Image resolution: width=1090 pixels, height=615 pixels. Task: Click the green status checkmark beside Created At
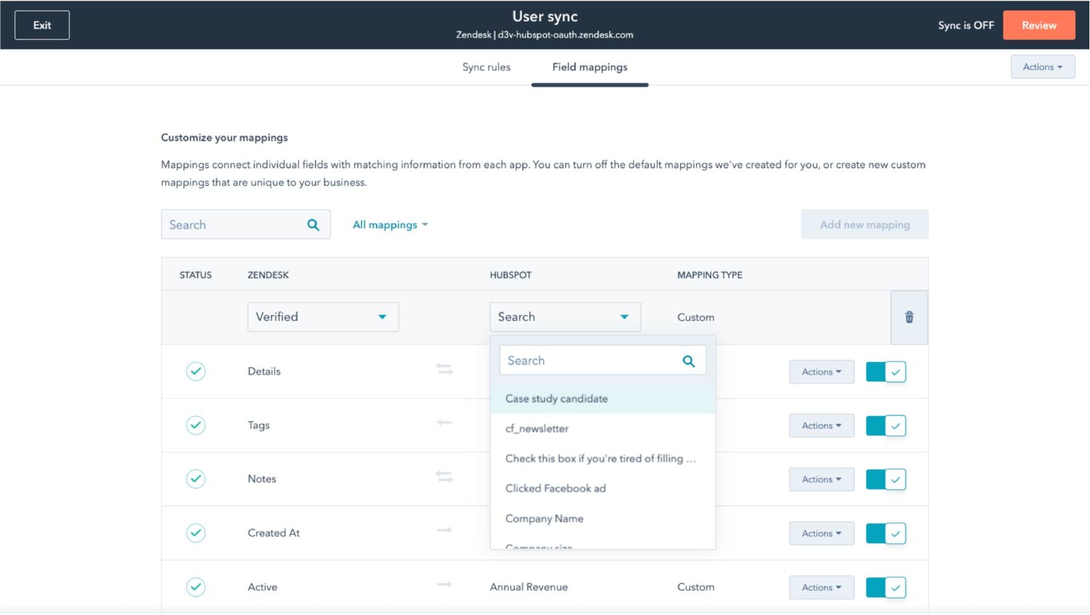pos(196,533)
